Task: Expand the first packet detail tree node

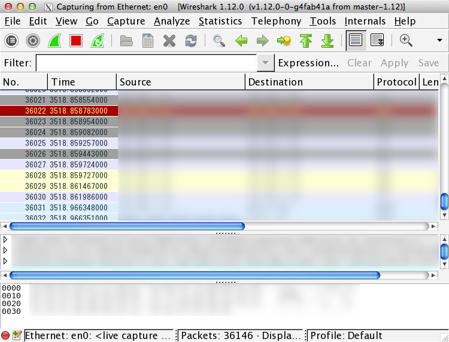Action: click(x=5, y=239)
